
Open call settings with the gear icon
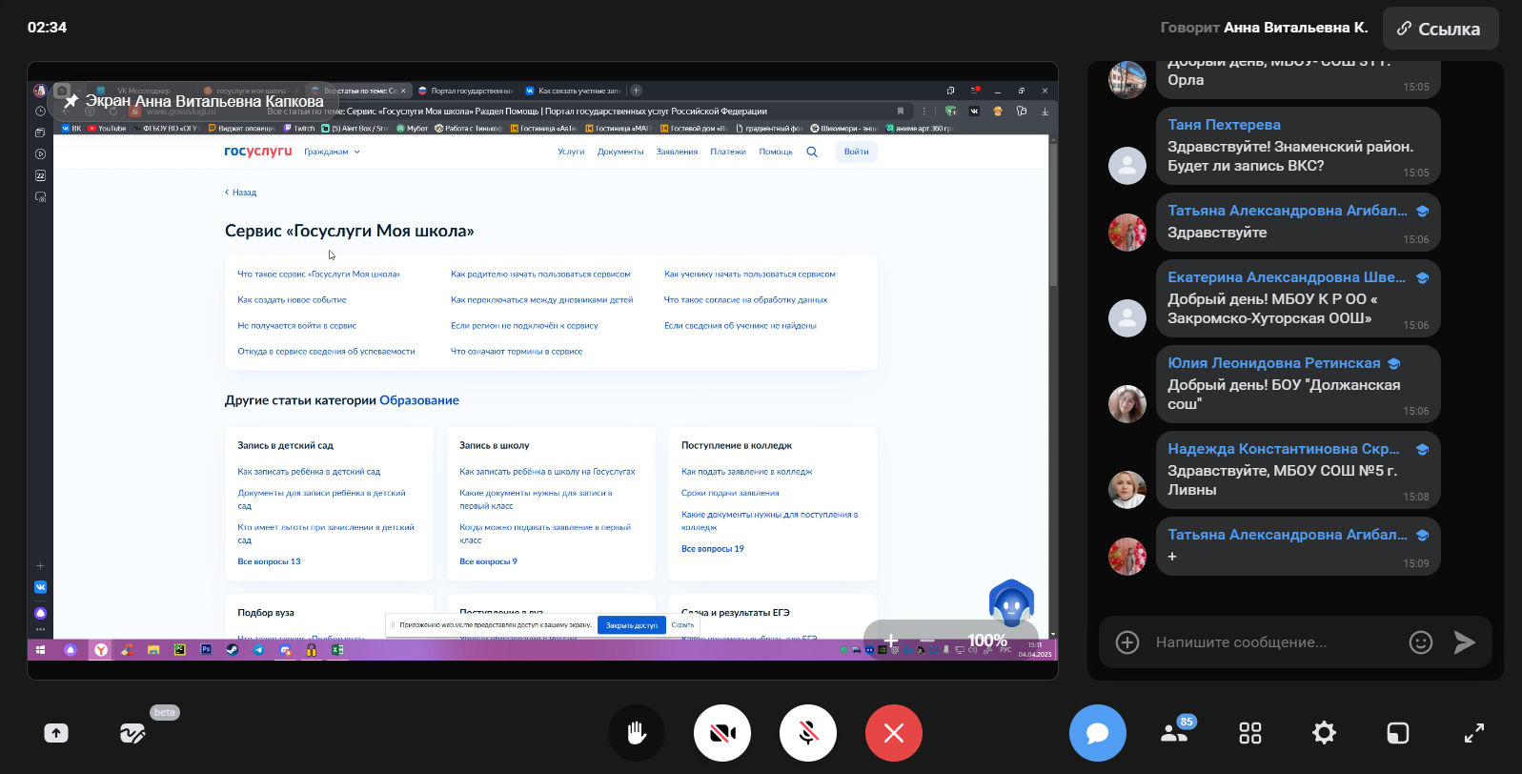tap(1324, 733)
